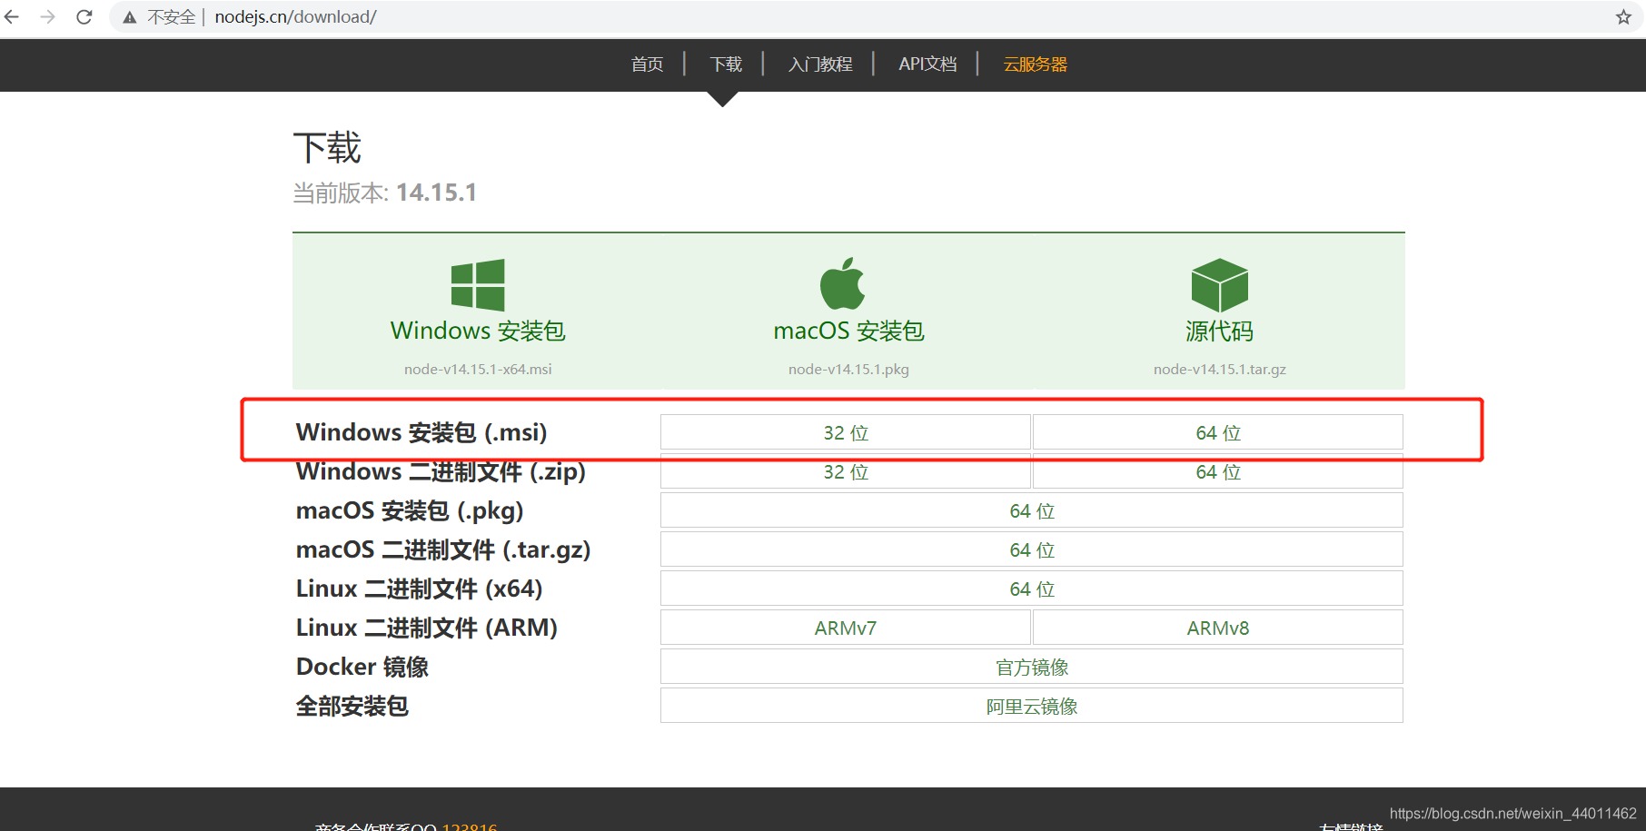Open the 入门教程 nav item
The image size is (1646, 831).
[820, 64]
